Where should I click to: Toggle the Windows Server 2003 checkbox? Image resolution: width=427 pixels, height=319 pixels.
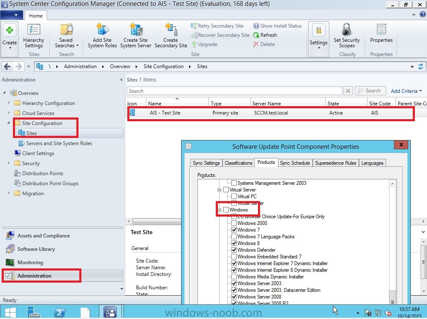click(x=234, y=283)
